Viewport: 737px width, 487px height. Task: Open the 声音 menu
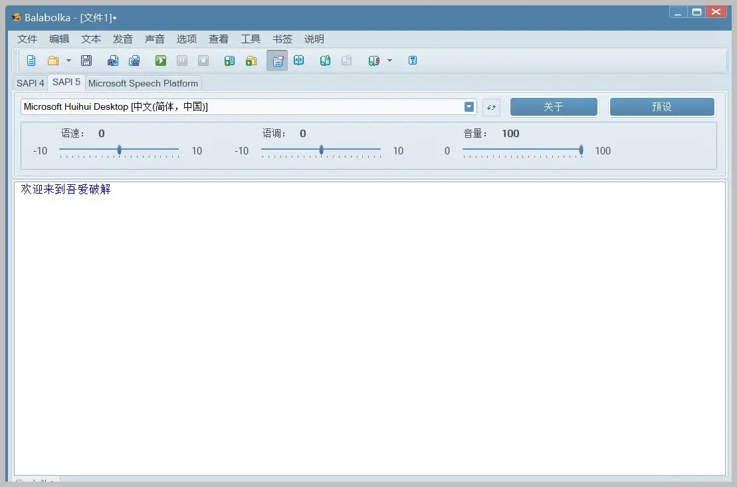coord(155,39)
